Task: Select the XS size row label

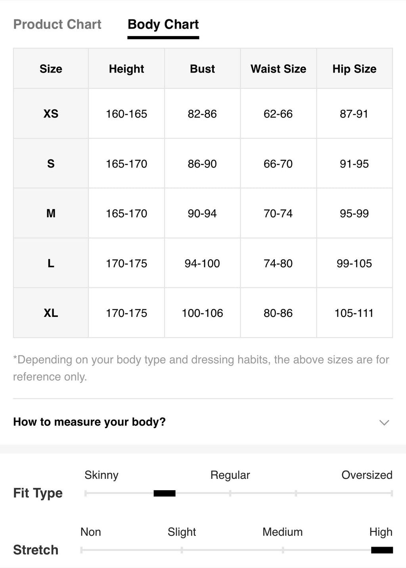Action: click(x=51, y=114)
